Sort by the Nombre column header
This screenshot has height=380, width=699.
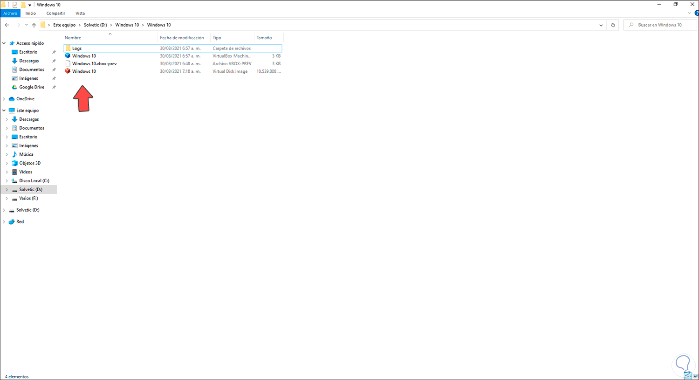coord(73,38)
